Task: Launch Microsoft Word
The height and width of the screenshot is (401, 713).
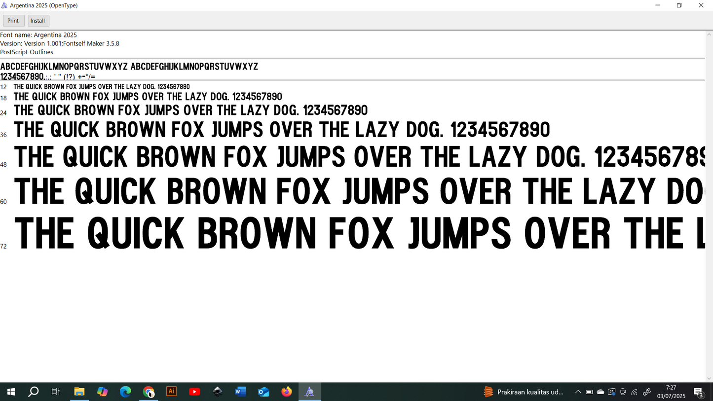Action: (x=240, y=392)
